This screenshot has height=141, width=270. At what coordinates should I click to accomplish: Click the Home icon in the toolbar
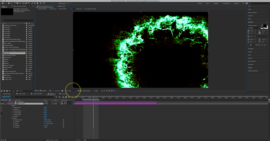(3, 3)
